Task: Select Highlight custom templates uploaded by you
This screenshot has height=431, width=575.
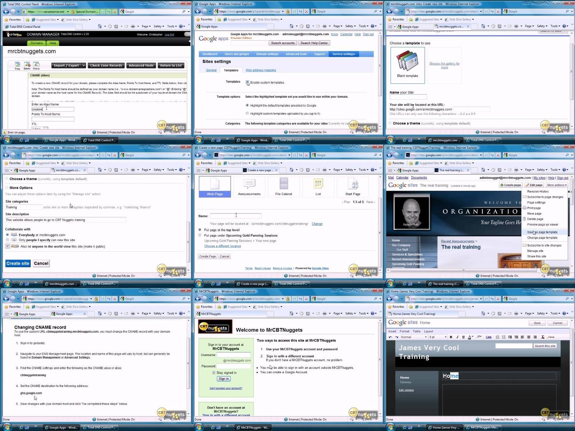Action: [x=247, y=113]
